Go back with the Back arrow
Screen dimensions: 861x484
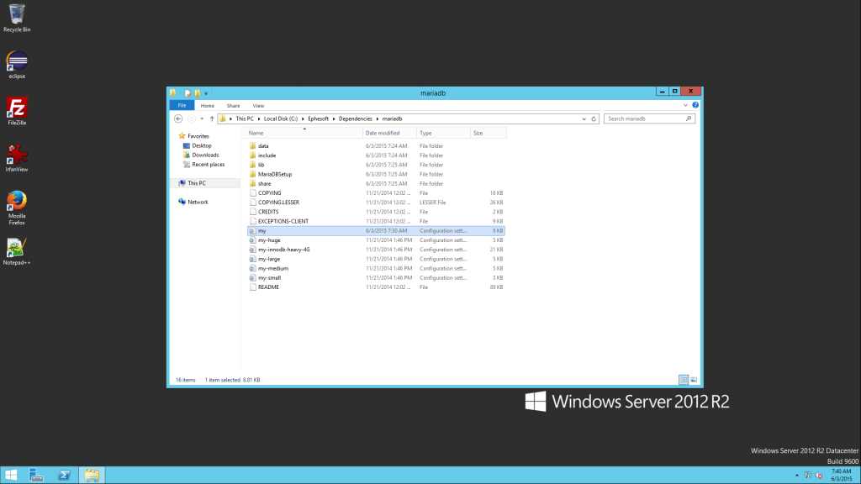click(178, 118)
